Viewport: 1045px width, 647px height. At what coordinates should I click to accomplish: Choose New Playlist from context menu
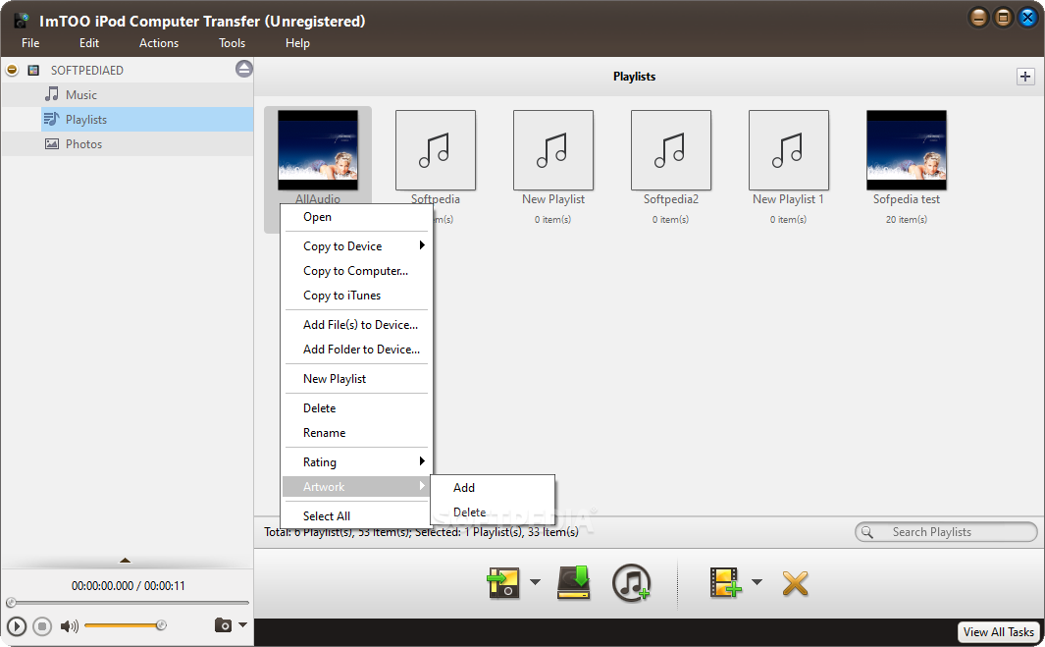pos(356,379)
